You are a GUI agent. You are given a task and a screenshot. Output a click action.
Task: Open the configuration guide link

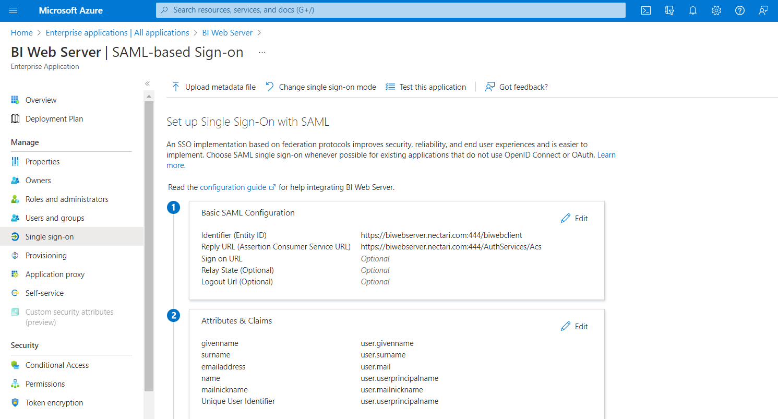click(233, 187)
